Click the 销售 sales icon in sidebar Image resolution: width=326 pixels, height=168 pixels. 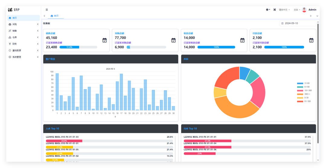click(10, 31)
